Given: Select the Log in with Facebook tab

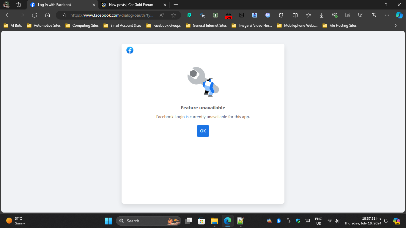Looking at the screenshot, I should [62, 5].
